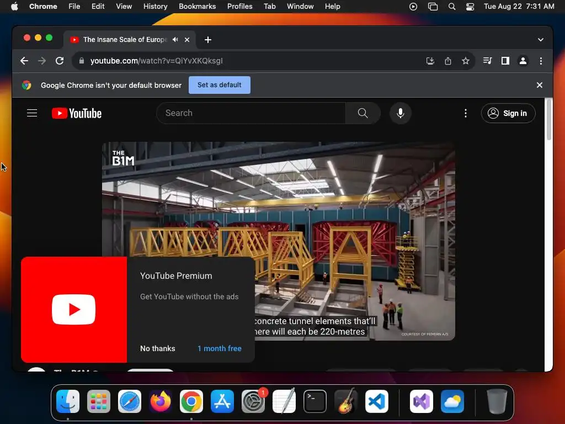Open App Store from the dock
This screenshot has width=565, height=424.
222,401
